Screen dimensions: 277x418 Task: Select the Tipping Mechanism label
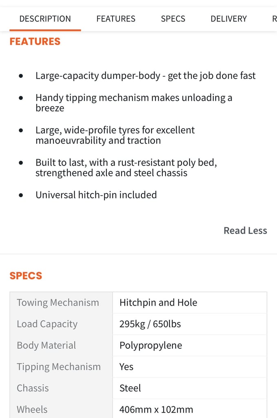[x=59, y=367]
